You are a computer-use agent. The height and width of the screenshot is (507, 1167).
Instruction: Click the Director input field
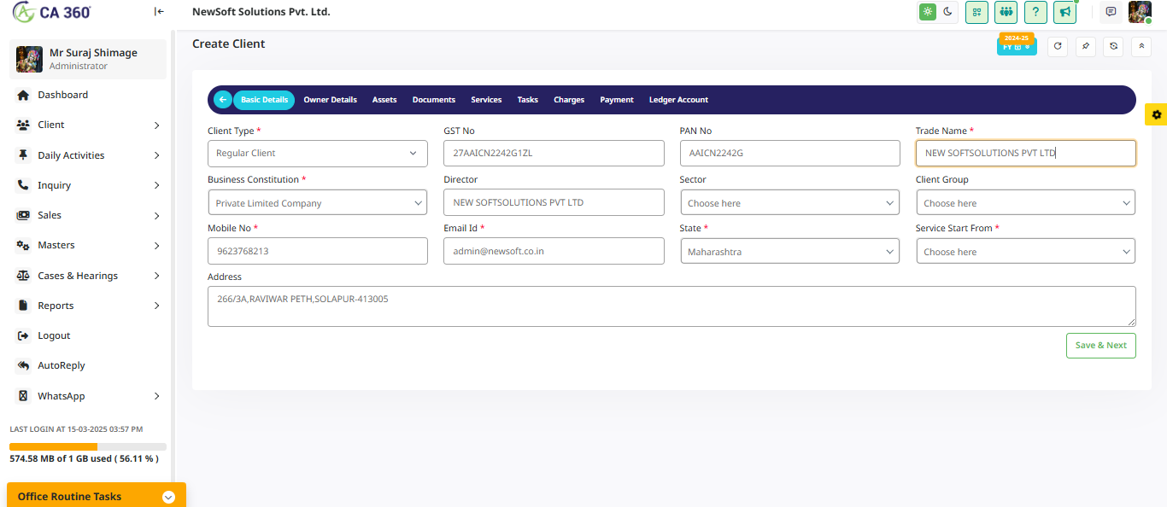pyautogui.click(x=554, y=203)
